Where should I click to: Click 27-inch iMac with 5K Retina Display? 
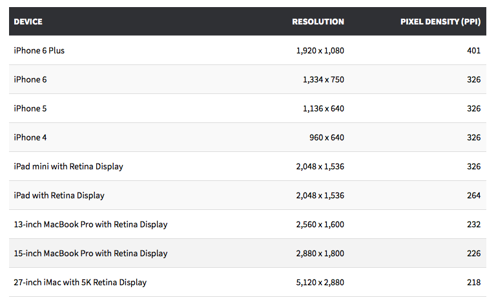(x=80, y=283)
